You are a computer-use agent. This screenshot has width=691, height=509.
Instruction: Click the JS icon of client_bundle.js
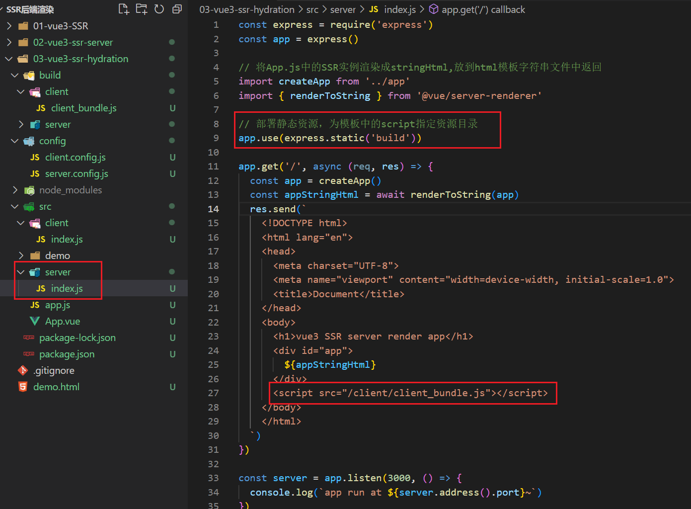(x=41, y=108)
